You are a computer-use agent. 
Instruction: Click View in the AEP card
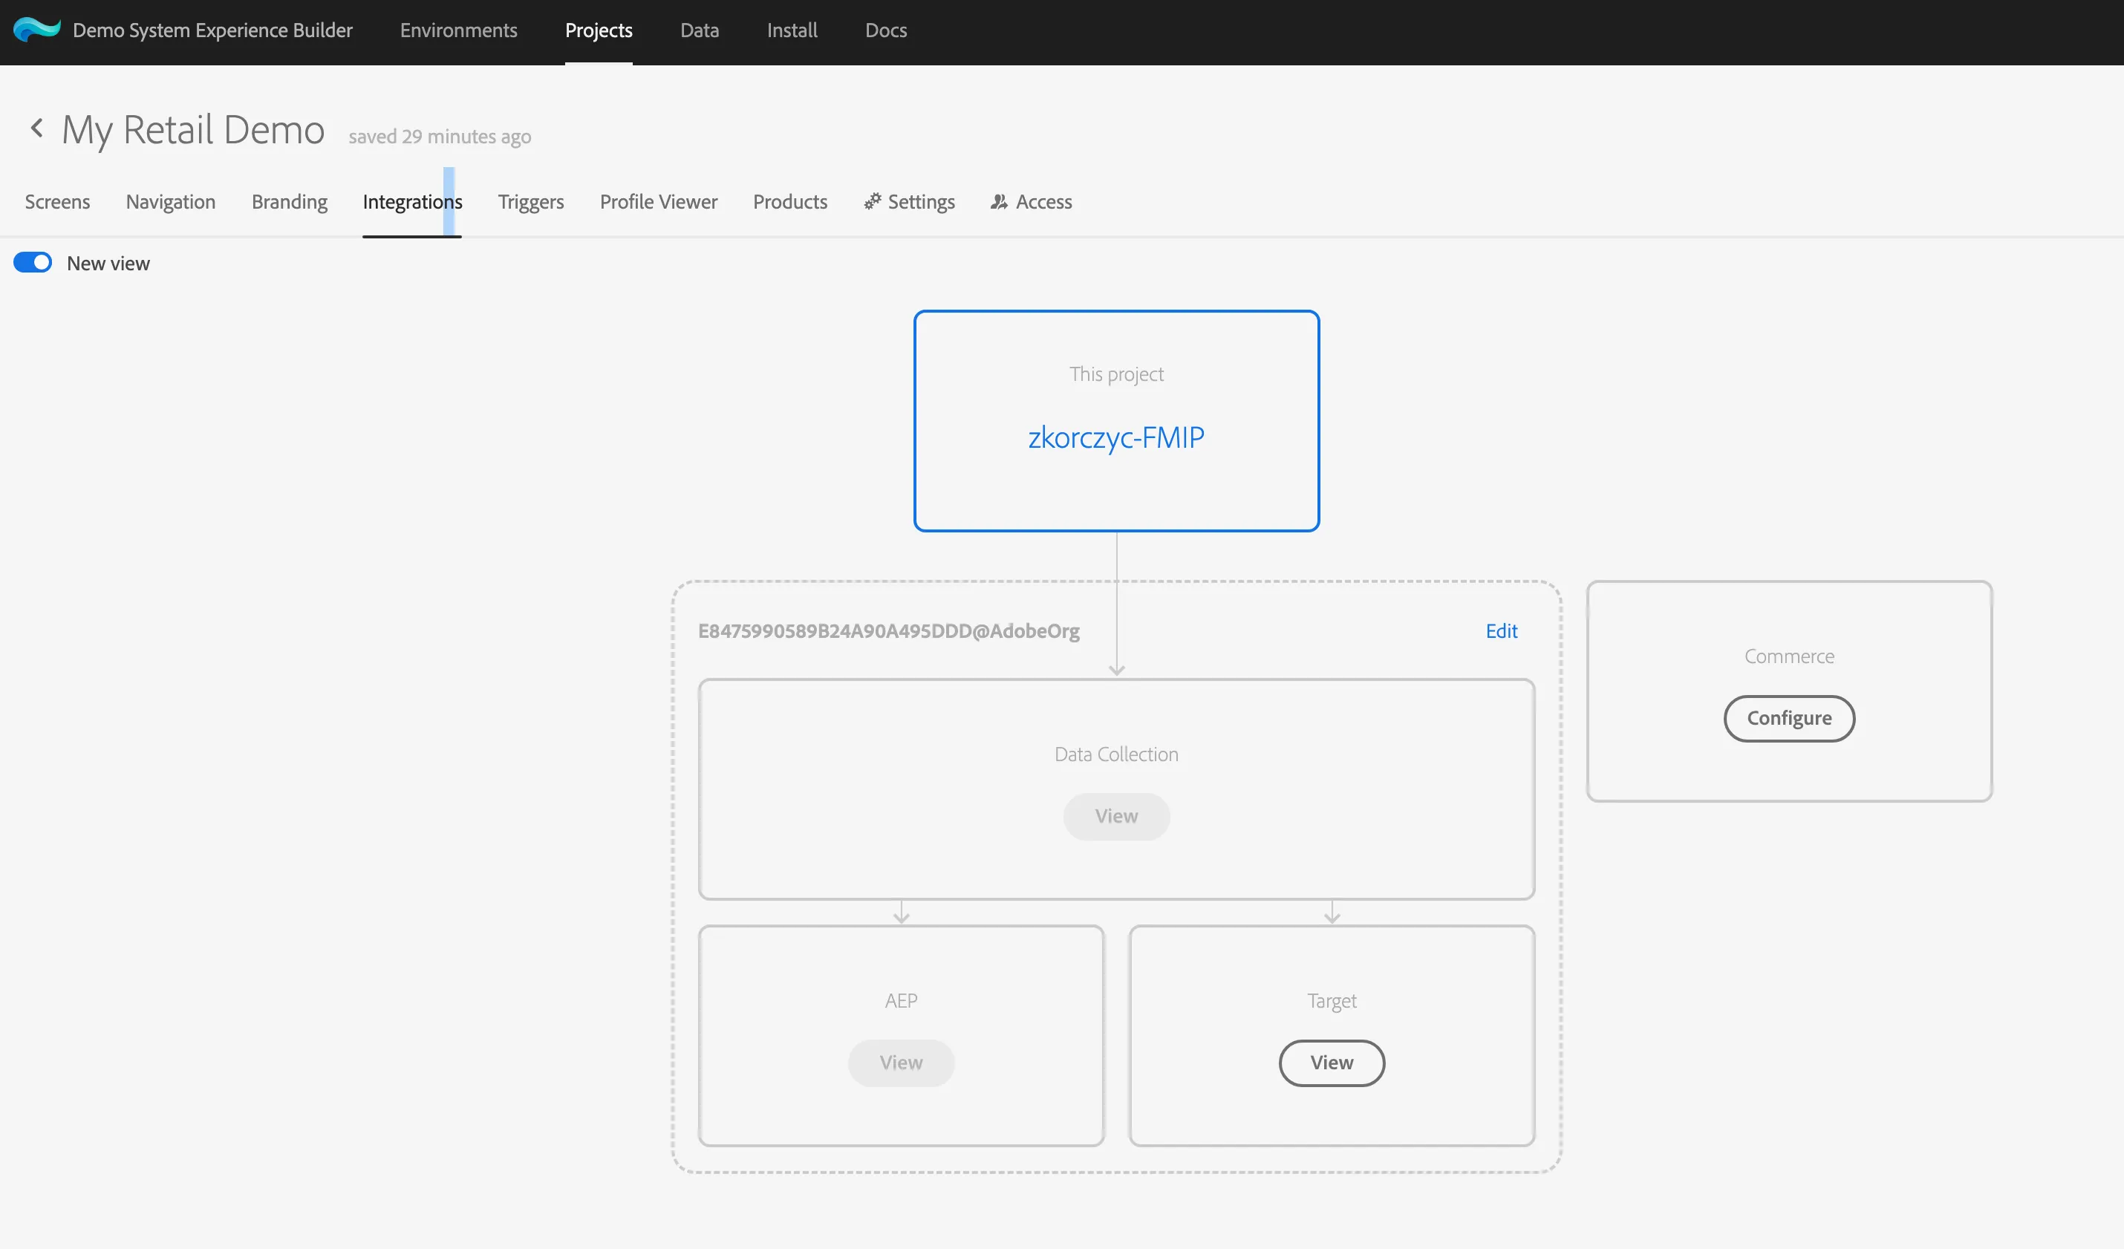pyautogui.click(x=901, y=1063)
